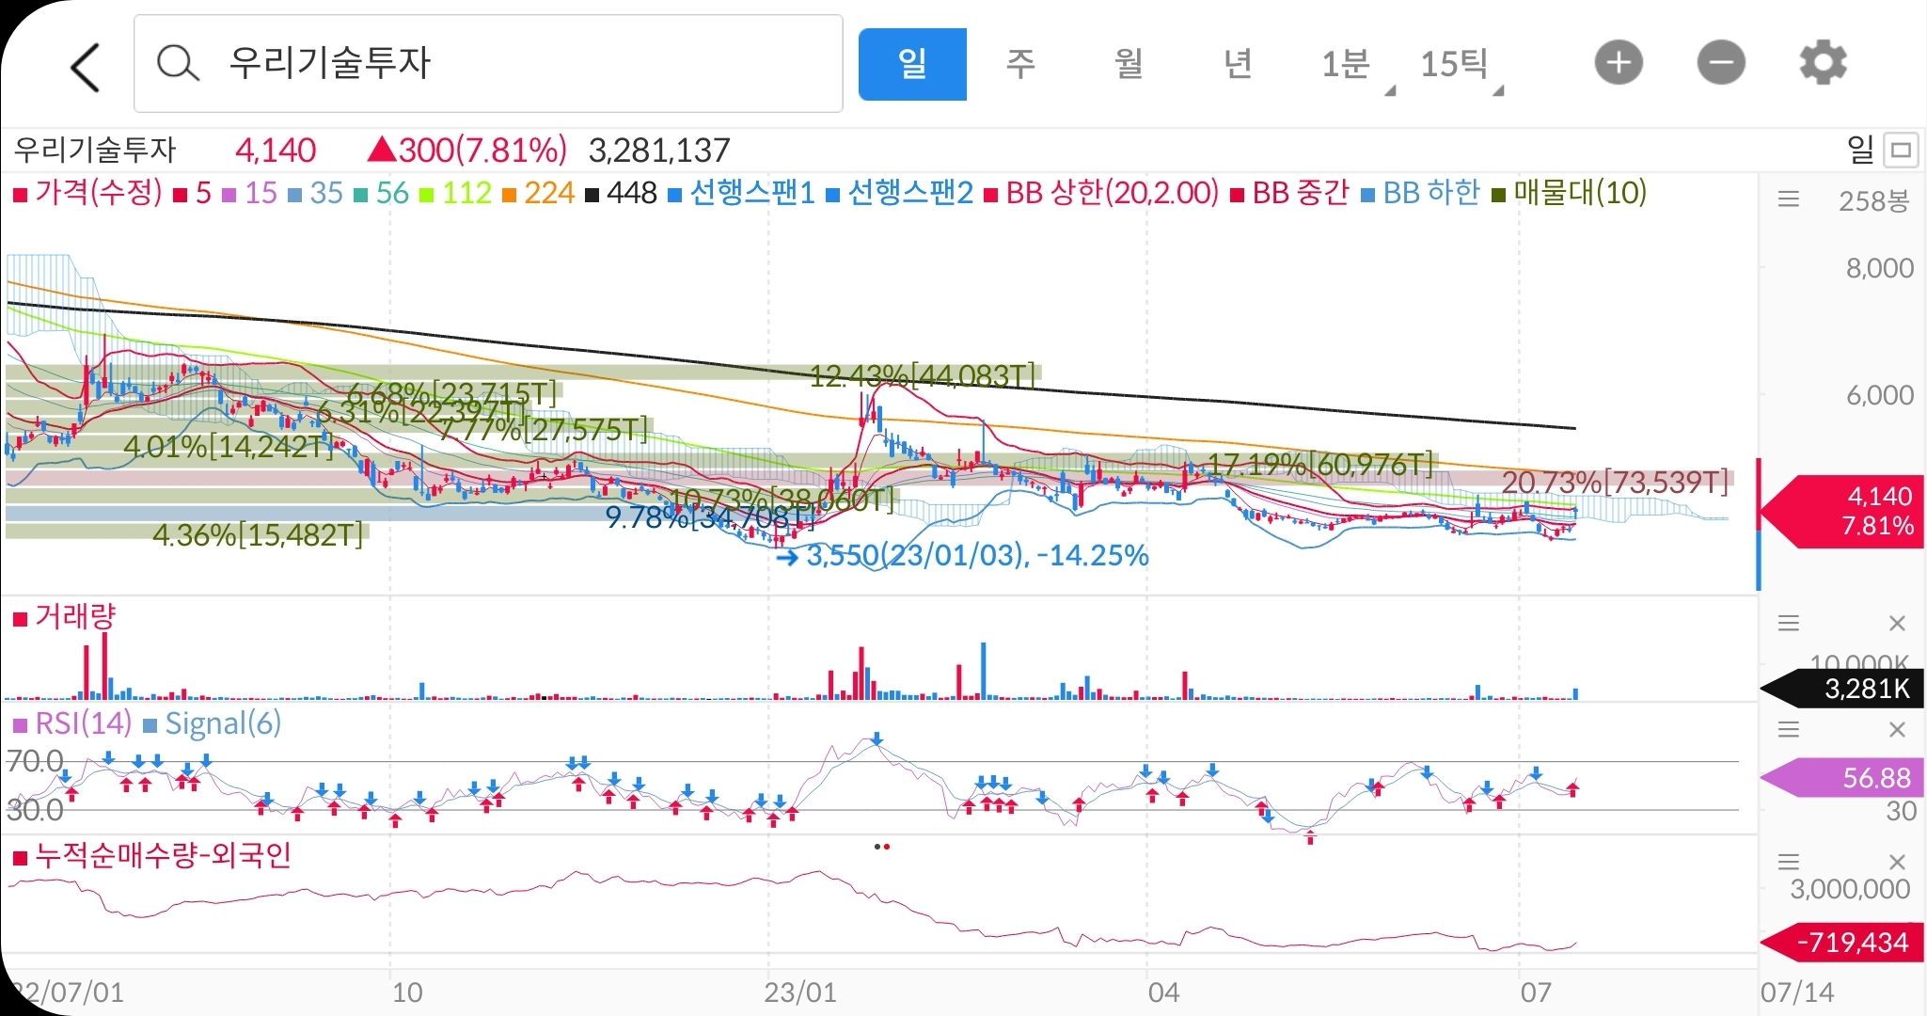Switch to weekly 주 chart tab
This screenshot has height=1016, width=1927.
coord(1020,64)
